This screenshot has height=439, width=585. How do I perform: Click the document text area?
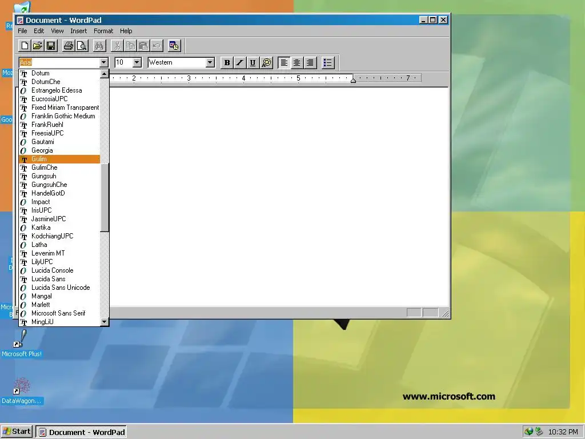279,197
